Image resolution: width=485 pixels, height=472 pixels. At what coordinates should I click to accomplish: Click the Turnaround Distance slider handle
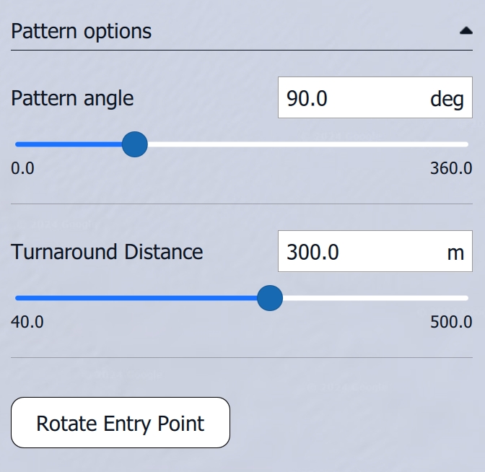click(x=270, y=297)
